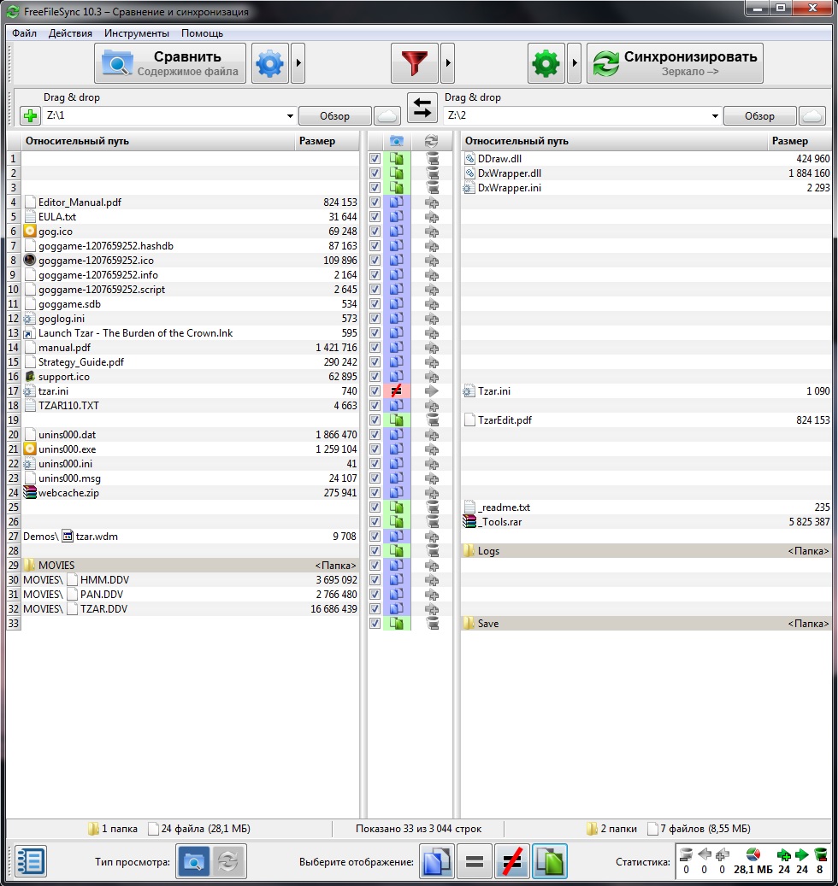Open the left folder path Z:\1 dropdown arrow
Image resolution: width=838 pixels, height=886 pixels.
tap(290, 116)
